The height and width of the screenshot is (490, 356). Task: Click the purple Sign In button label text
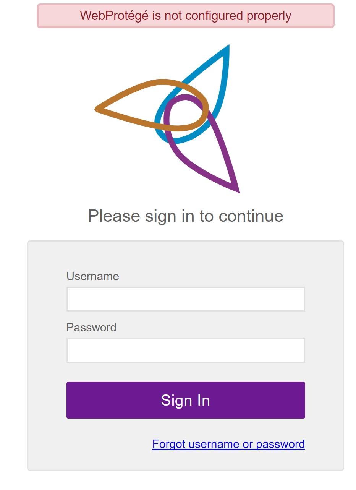[x=186, y=400]
